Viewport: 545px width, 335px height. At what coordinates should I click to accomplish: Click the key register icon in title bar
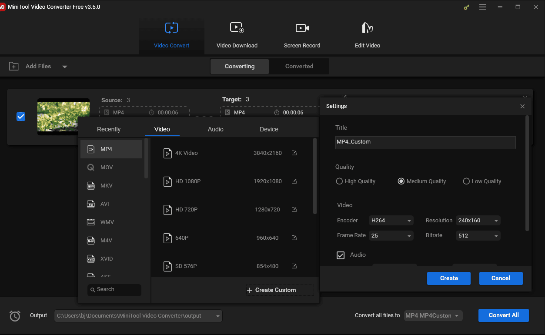[x=466, y=7]
